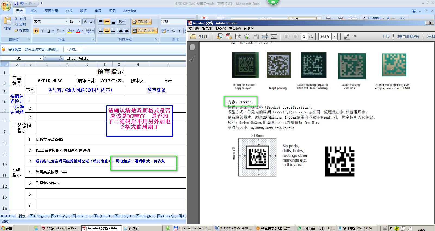This screenshot has width=435, height=231.
Task: Toggle left text alignment
Action: pyautogui.click(x=101, y=31)
